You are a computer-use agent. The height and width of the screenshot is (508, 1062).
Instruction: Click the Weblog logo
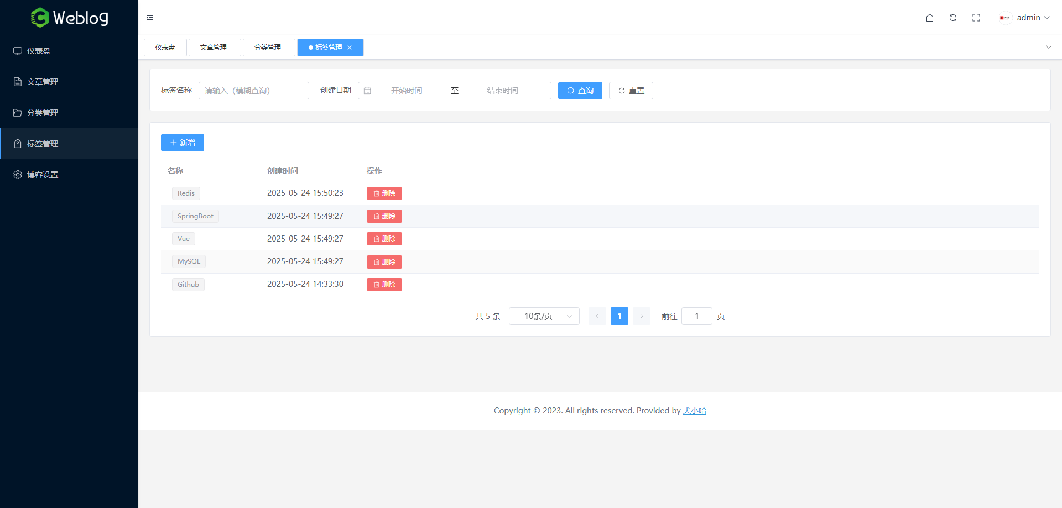(x=69, y=18)
